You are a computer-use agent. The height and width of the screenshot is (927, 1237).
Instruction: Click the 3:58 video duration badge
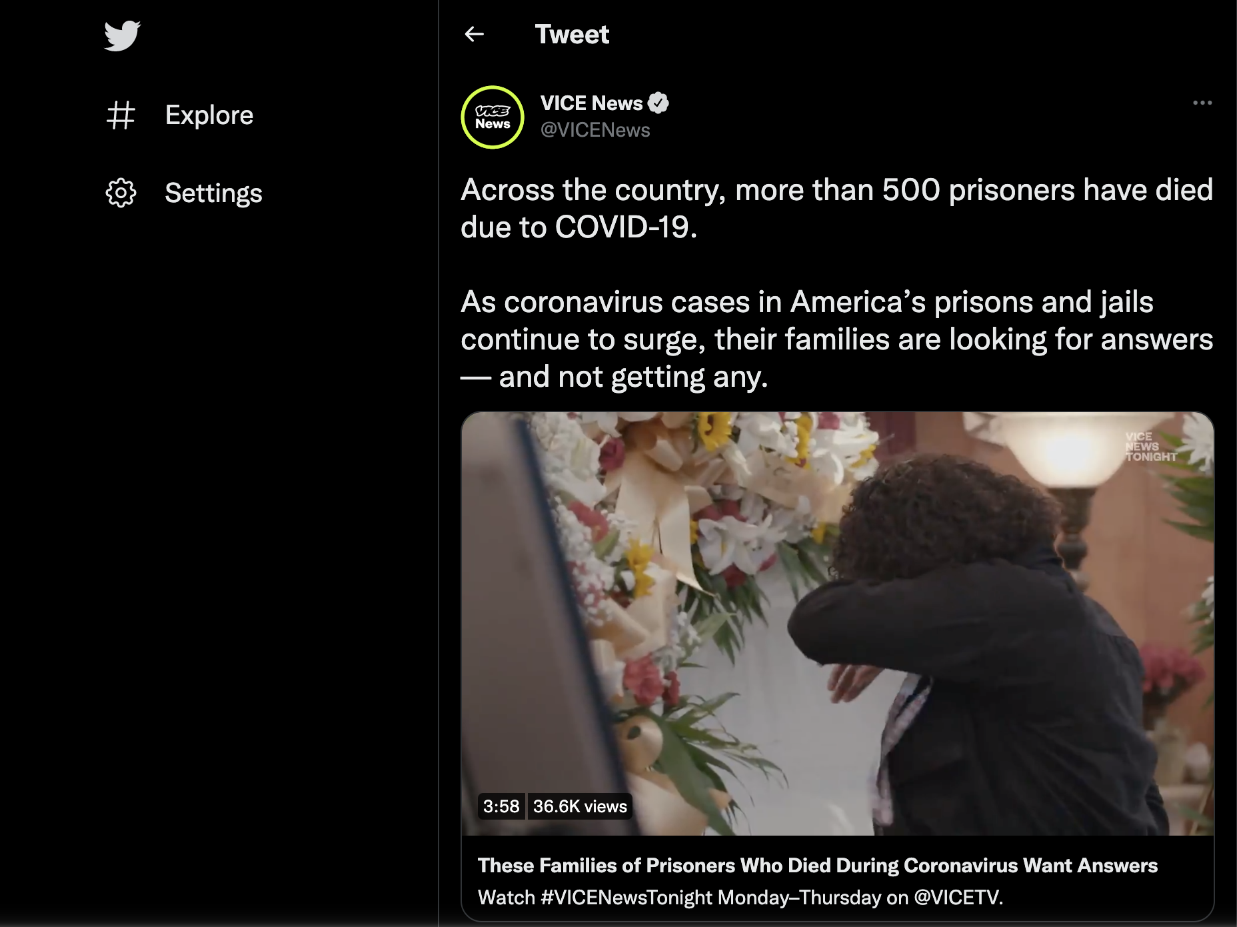(501, 806)
